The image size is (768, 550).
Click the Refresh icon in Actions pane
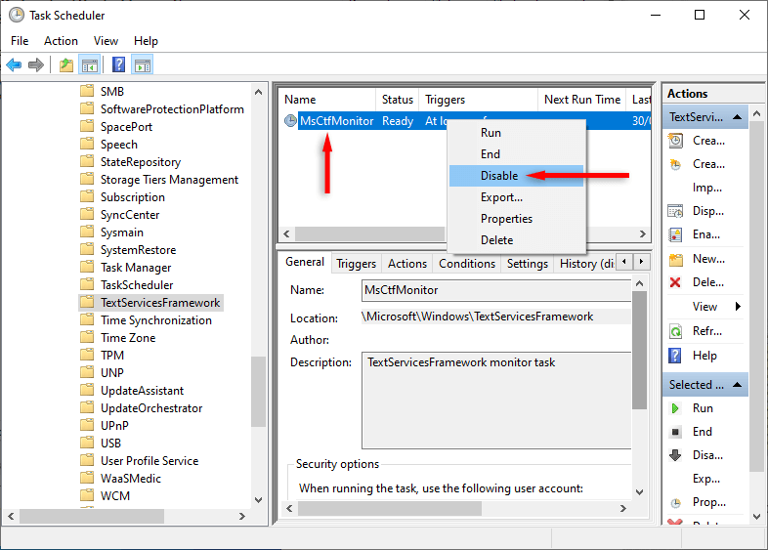(675, 331)
